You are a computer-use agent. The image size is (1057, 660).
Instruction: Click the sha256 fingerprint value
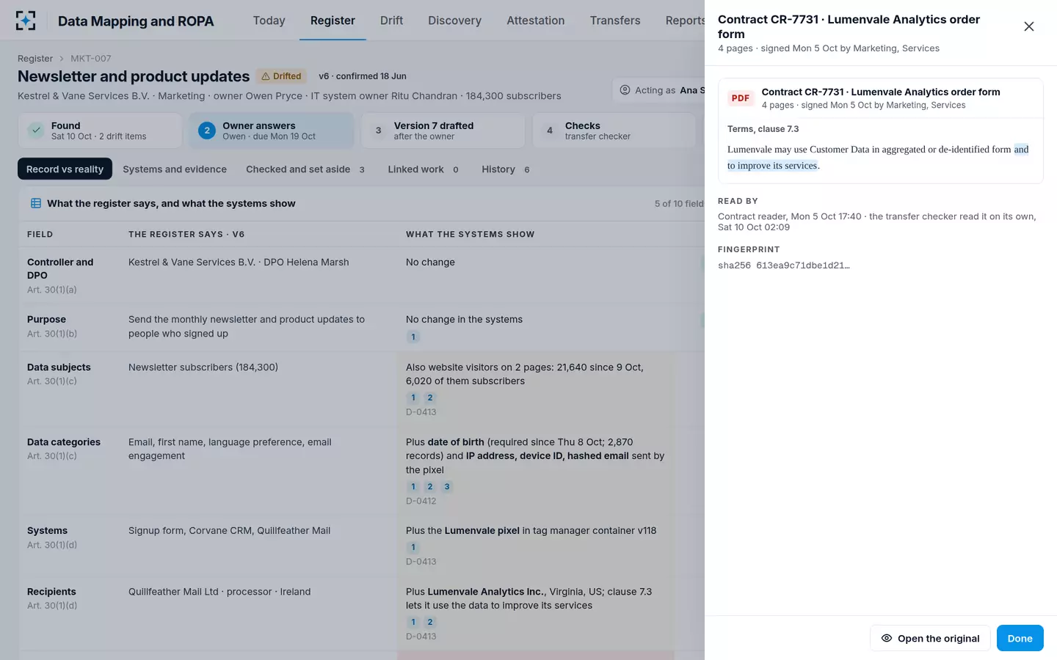(x=784, y=265)
